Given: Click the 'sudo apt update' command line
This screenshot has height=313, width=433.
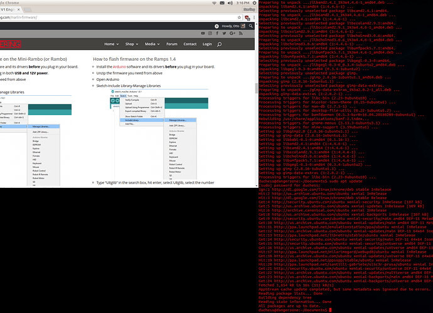Looking at the screenshot, I should click(311, 182).
